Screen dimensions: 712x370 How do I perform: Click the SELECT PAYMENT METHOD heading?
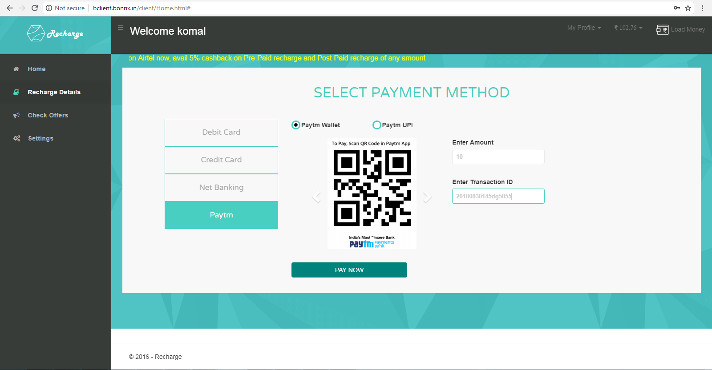click(412, 92)
